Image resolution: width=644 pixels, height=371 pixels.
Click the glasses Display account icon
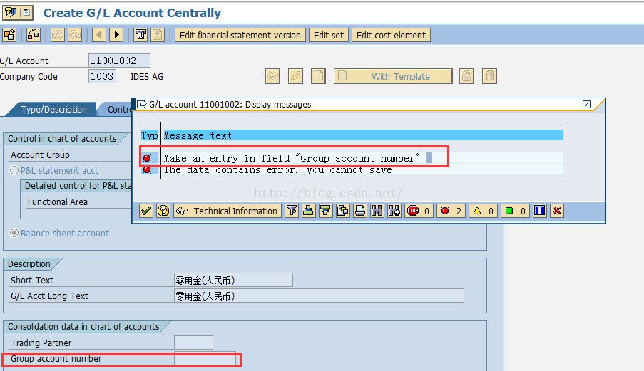[272, 76]
